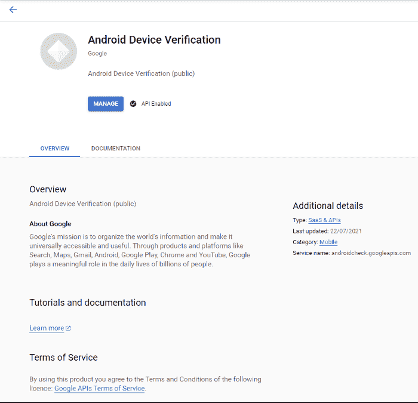Open Google APIs Terms of Service link
Viewport: 418px width, 403px height.
pyautogui.click(x=99, y=388)
